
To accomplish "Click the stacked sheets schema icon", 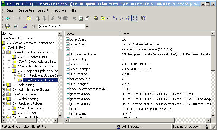I will point(16,26).
